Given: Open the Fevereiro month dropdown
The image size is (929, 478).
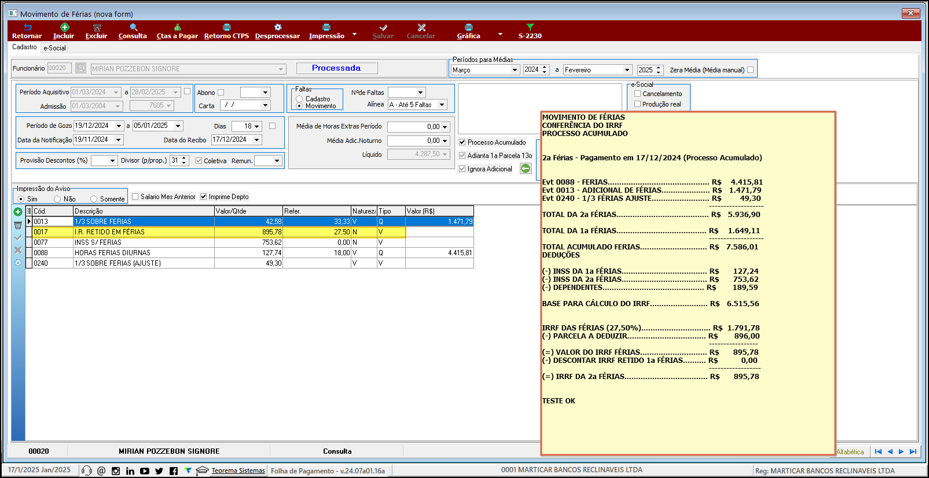Looking at the screenshot, I should (627, 70).
